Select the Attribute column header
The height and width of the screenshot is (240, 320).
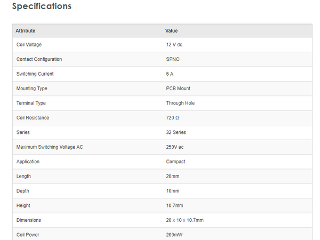point(26,30)
